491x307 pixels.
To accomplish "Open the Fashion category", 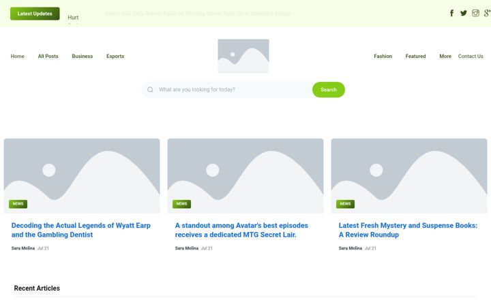I will (x=383, y=57).
